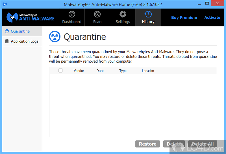Click the Settings gear icon
This screenshot has width=226, height=154.
(123, 14)
